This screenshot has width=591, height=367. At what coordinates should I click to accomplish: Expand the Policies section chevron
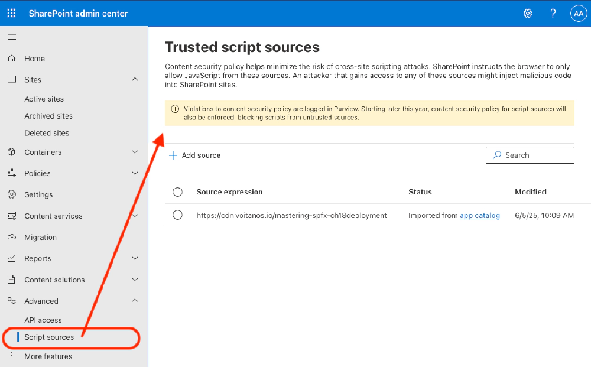135,173
